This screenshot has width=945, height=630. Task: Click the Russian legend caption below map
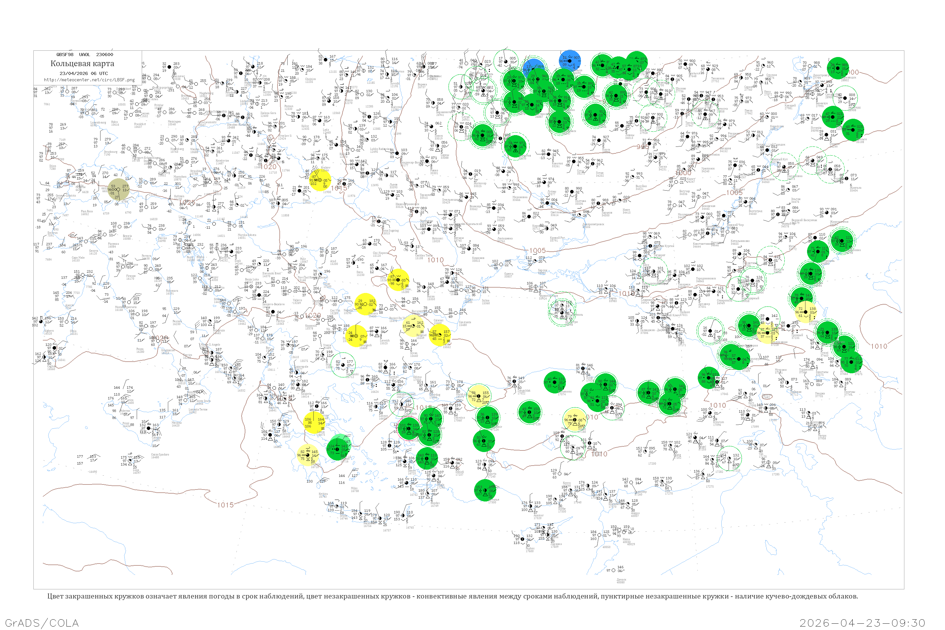coord(452,596)
